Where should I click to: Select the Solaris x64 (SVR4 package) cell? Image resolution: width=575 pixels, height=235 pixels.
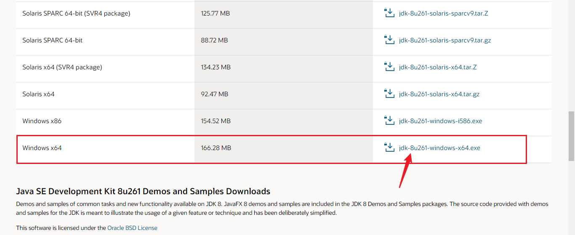62,67
